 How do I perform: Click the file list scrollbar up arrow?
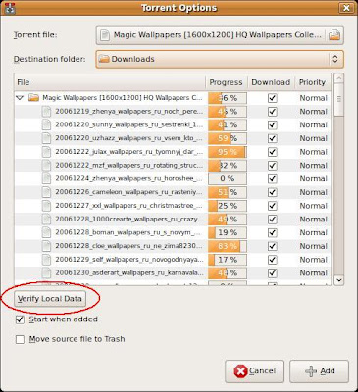pos(339,78)
